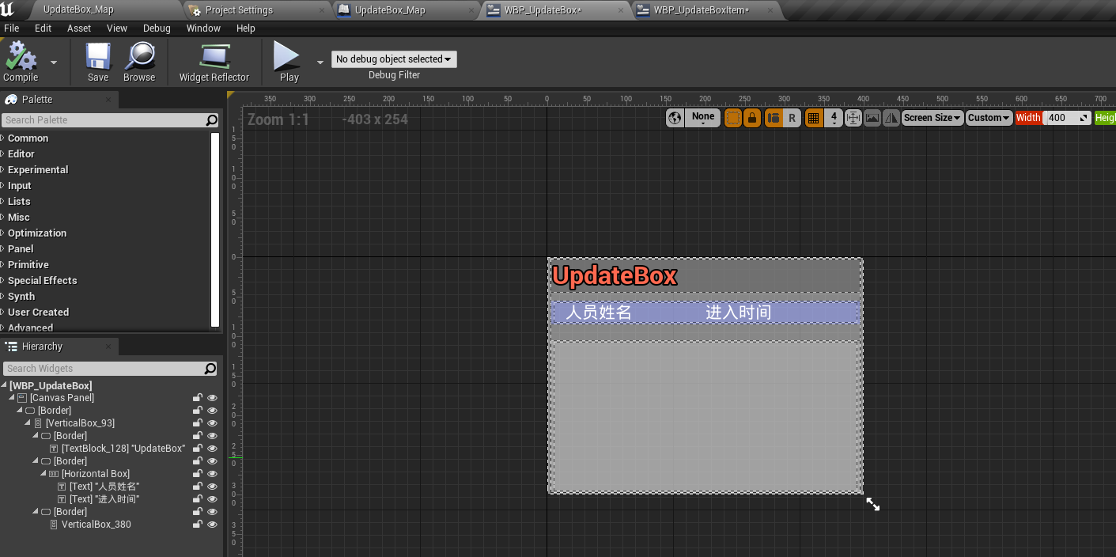Toggle the localization preview globe icon
The height and width of the screenshot is (557, 1116).
click(675, 117)
